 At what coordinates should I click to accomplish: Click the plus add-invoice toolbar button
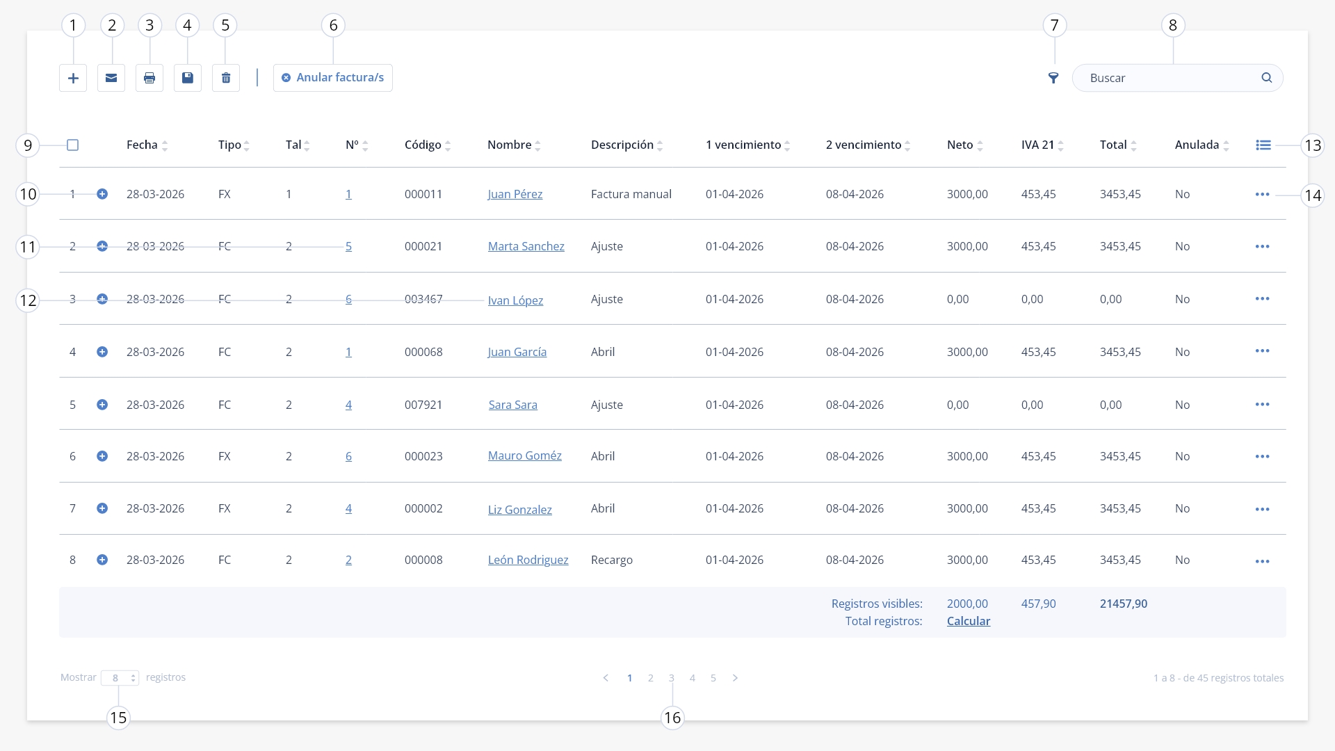pos(73,78)
